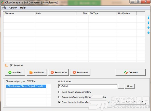
Task: Move selected file to top of list
Action: click(148, 17)
